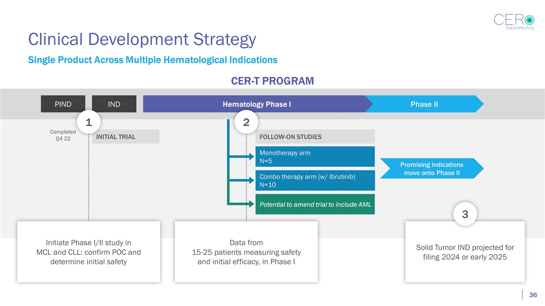Select the circled number 3 marker
This screenshot has height=306, width=545.
tap(465, 215)
